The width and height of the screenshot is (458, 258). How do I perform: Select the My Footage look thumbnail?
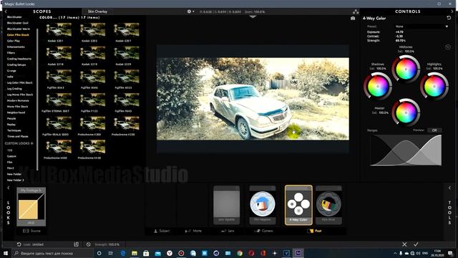pyautogui.click(x=31, y=207)
